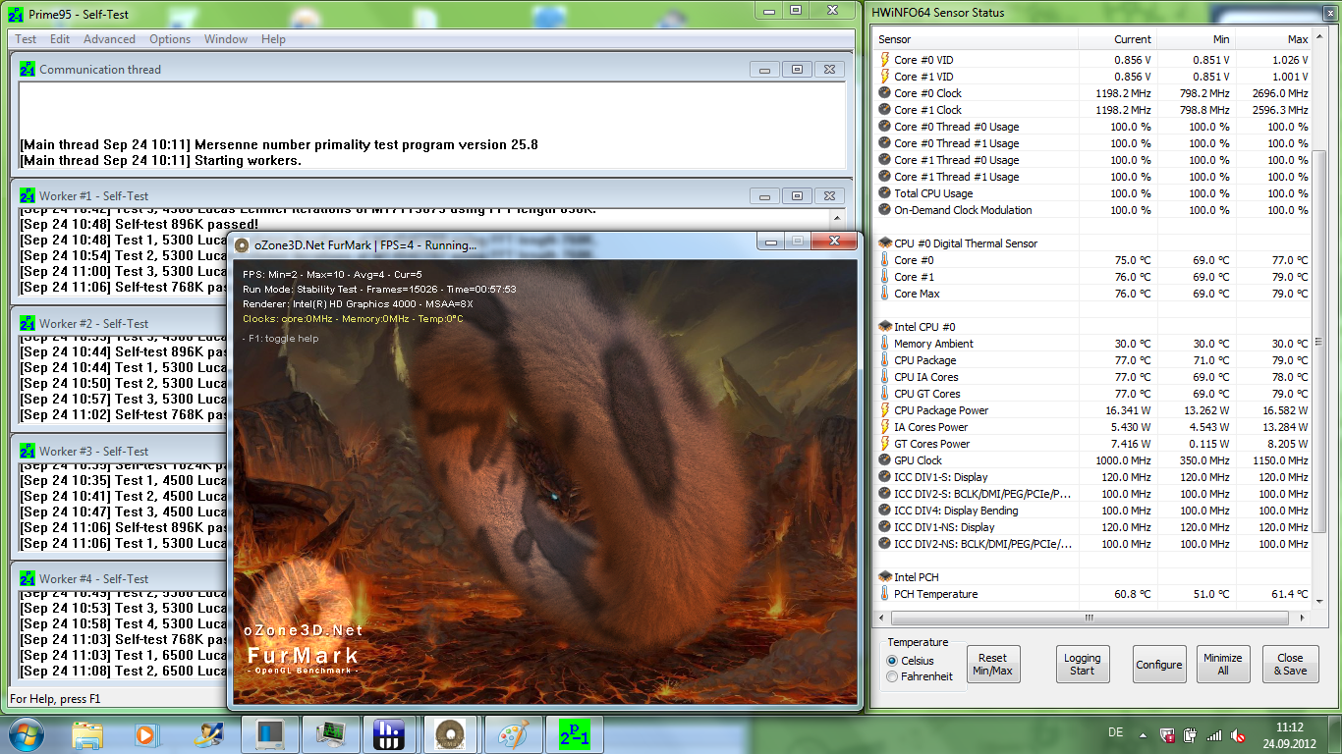Click the horizontal scrollbar in the sensor list
The width and height of the screenshot is (1342, 754).
(x=1089, y=619)
